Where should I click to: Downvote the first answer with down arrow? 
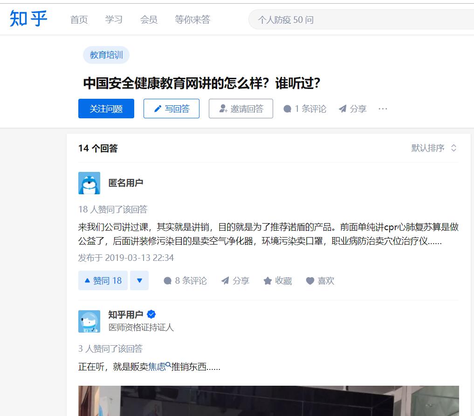(x=139, y=280)
